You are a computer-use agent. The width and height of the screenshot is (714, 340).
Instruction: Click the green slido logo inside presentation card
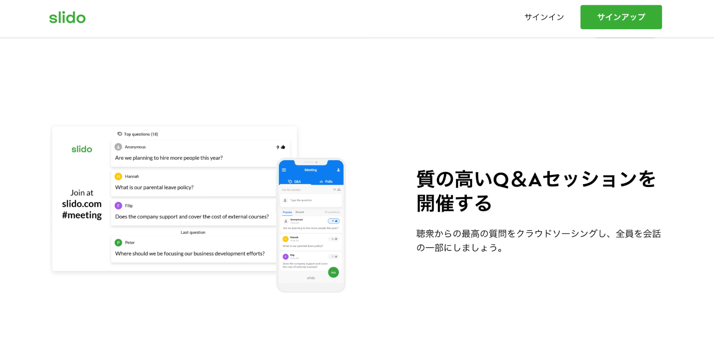[x=82, y=149]
